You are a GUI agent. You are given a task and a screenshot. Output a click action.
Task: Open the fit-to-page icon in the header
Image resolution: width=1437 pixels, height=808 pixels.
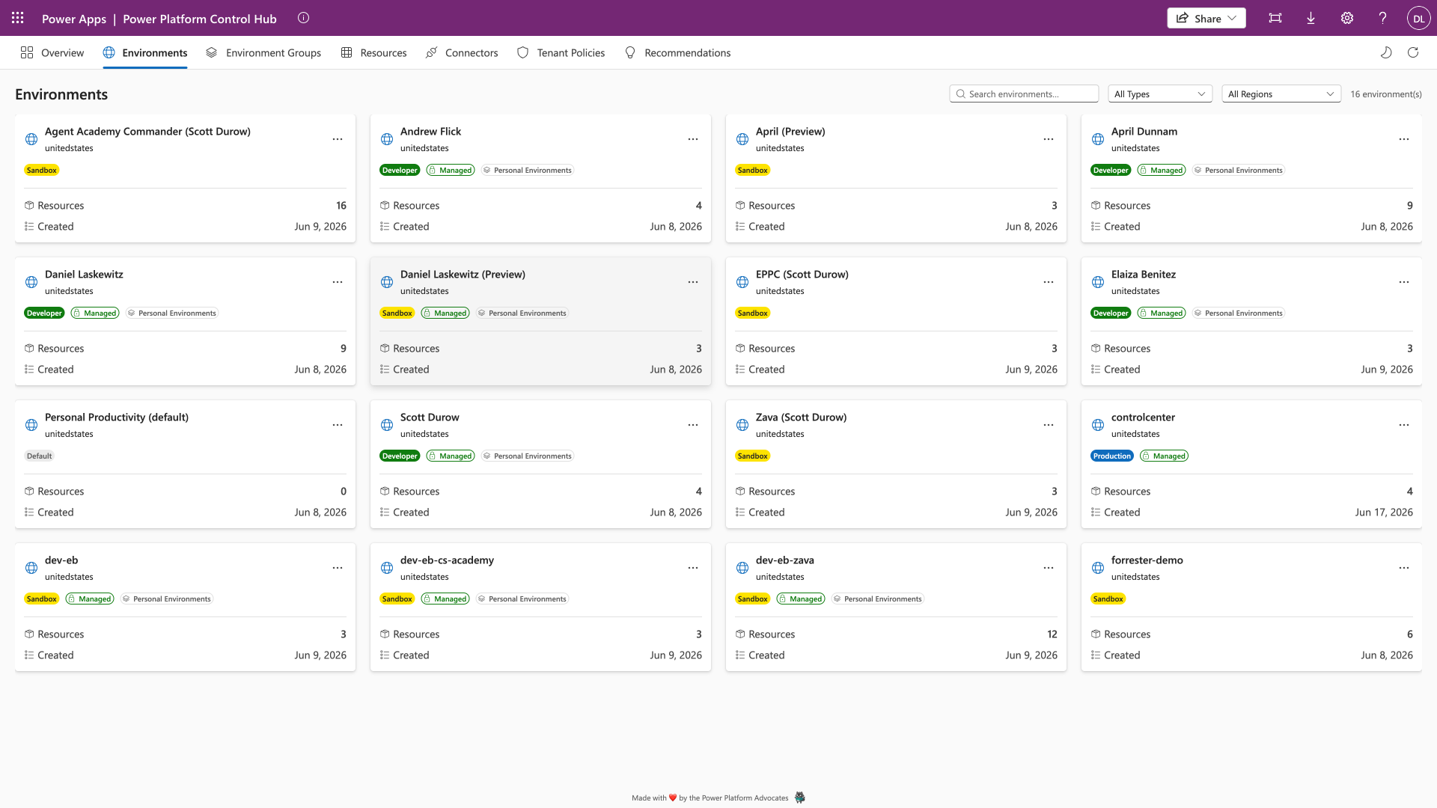(x=1275, y=18)
